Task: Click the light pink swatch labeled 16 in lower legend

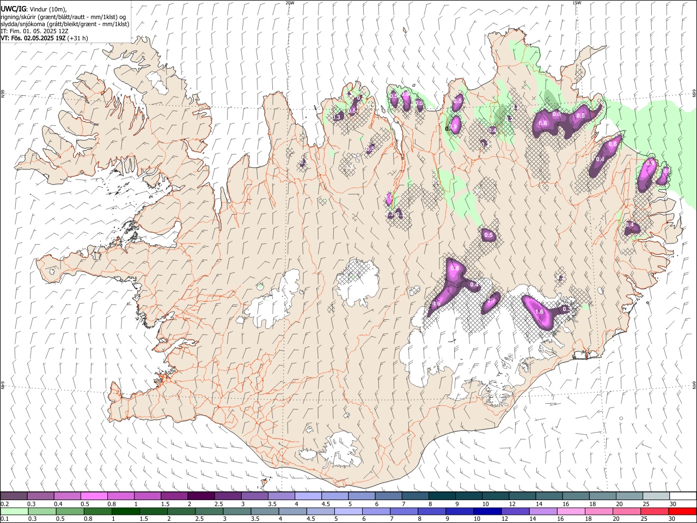Action: [x=570, y=511]
